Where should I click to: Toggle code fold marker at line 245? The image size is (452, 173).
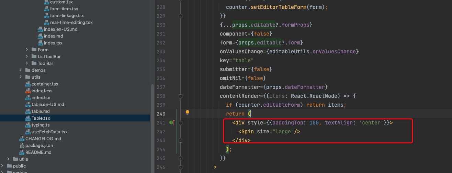coord(180,158)
